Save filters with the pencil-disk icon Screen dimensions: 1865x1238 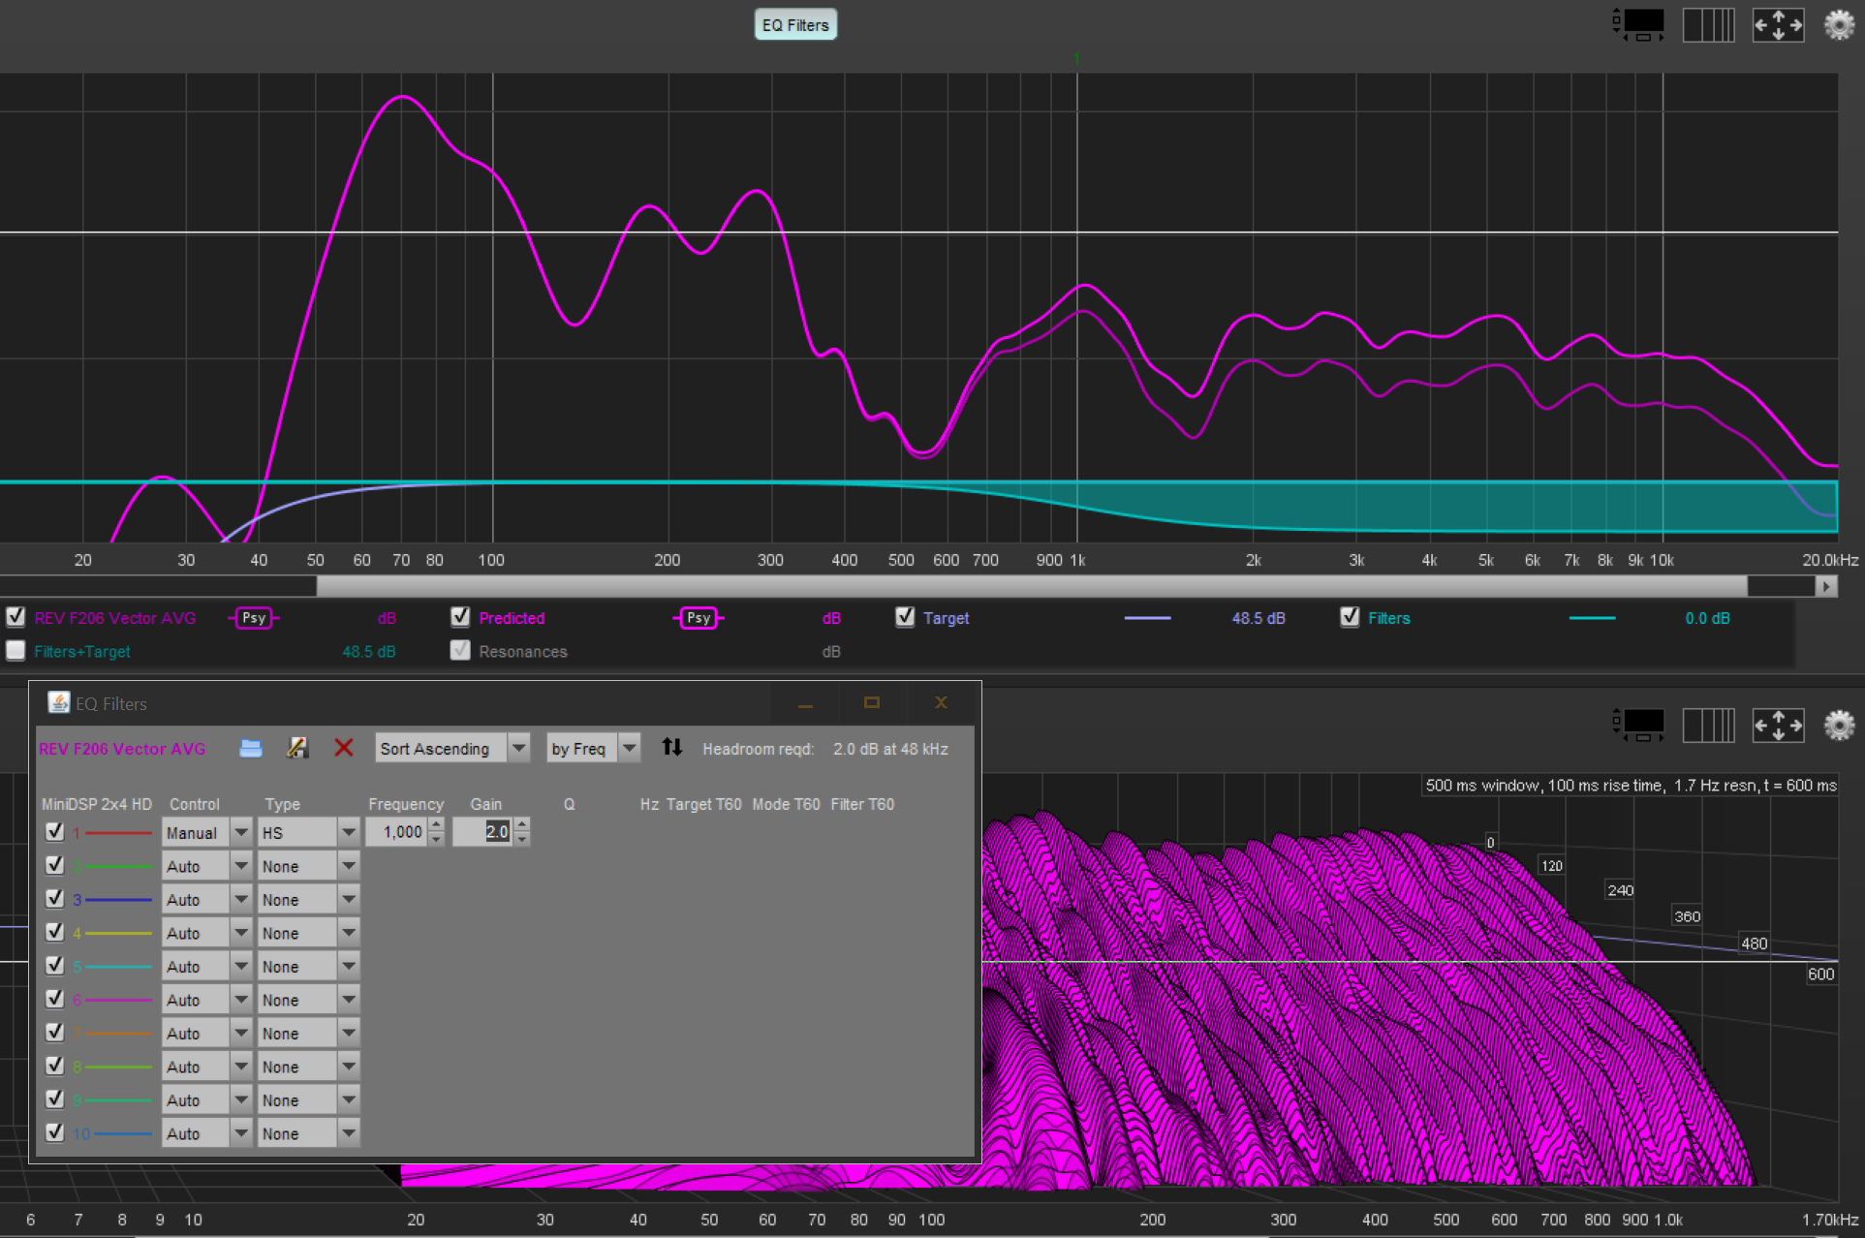point(297,748)
